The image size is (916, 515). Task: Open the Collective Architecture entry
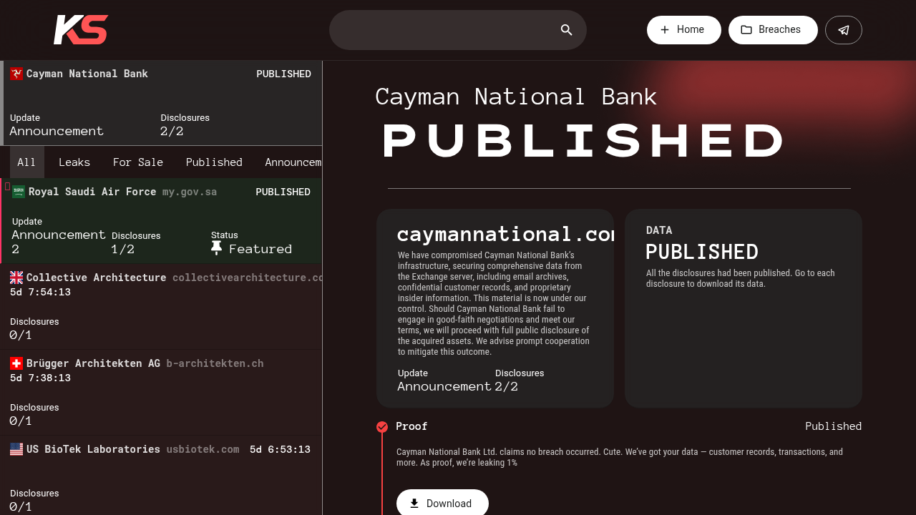point(161,307)
